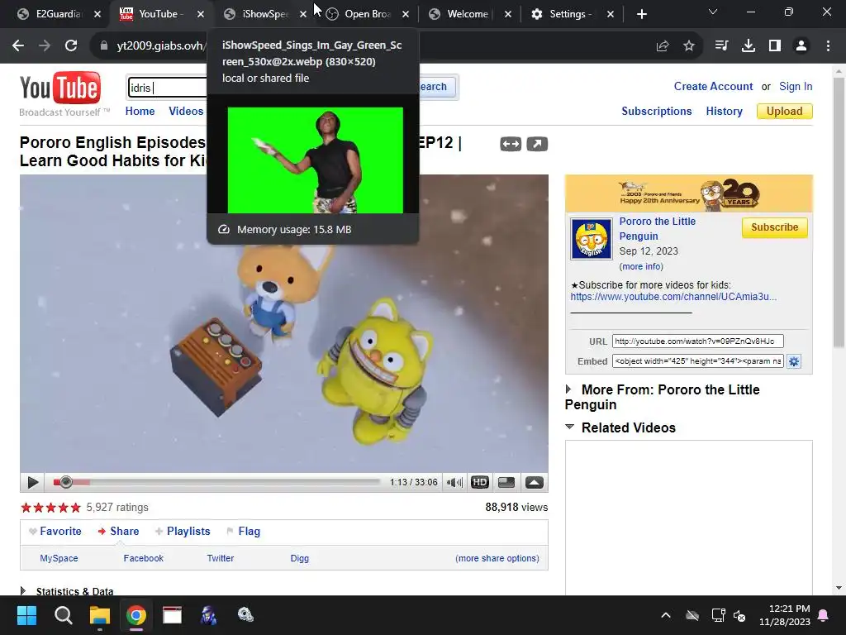Open notifications bell in taskbar
Image resolution: width=846 pixels, height=635 pixels.
coord(824,615)
